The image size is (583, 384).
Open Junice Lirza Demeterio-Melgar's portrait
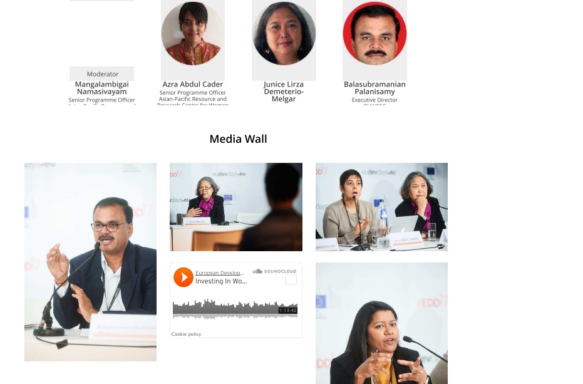pos(284,33)
